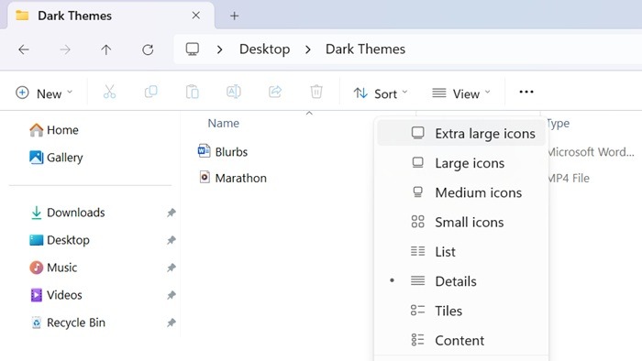The width and height of the screenshot is (642, 361).
Task: Click the MP4 File type cell
Action: (x=569, y=178)
